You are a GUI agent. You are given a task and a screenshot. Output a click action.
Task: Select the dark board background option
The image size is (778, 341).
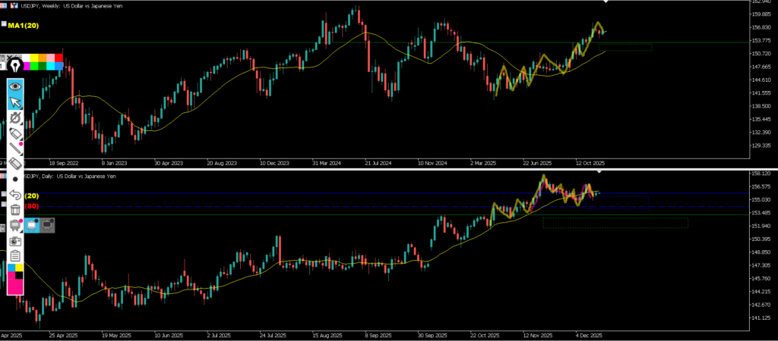click(47, 225)
